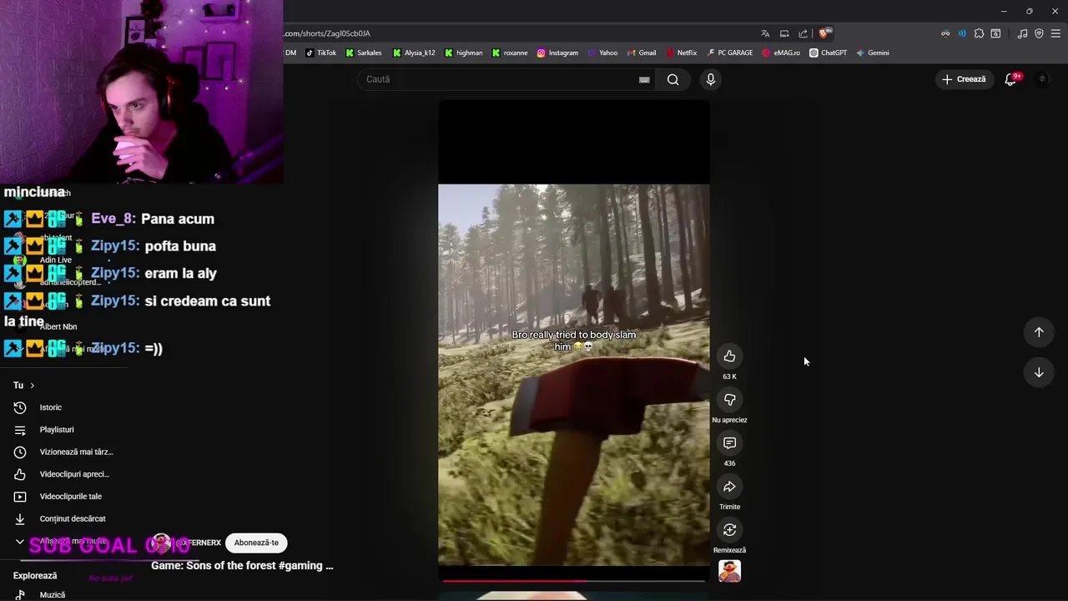Image resolution: width=1068 pixels, height=601 pixels.
Task: Open the highman bookmark
Action: click(x=464, y=53)
